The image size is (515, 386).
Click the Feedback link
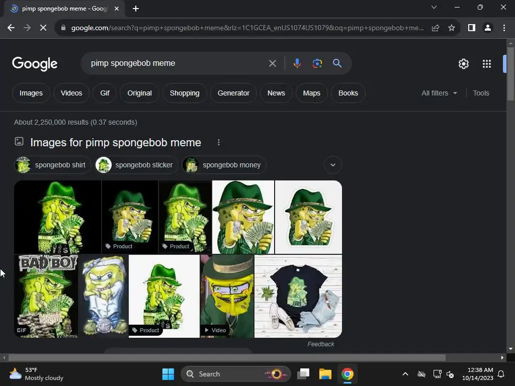click(320, 344)
